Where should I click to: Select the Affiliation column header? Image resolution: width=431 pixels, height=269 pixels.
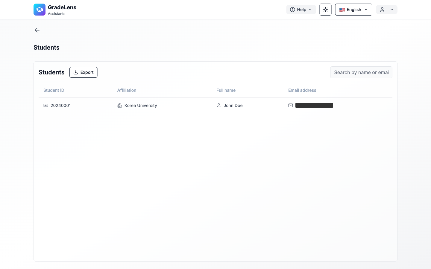pos(127,90)
